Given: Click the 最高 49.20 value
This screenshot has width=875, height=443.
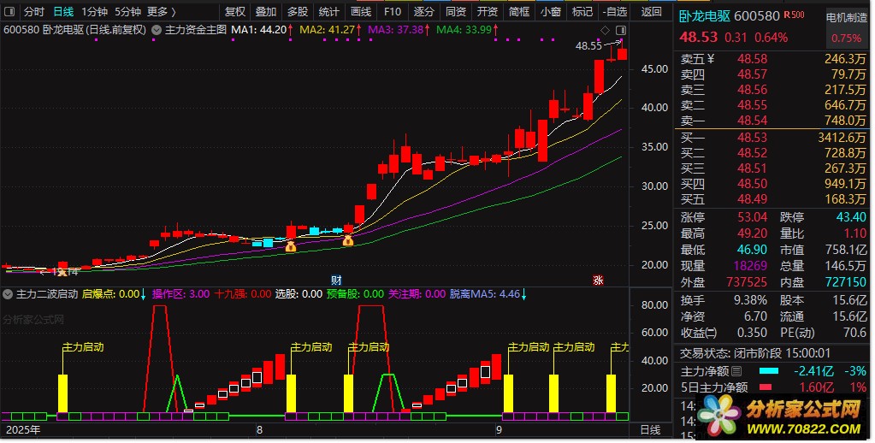Looking at the screenshot, I should pyautogui.click(x=752, y=233).
